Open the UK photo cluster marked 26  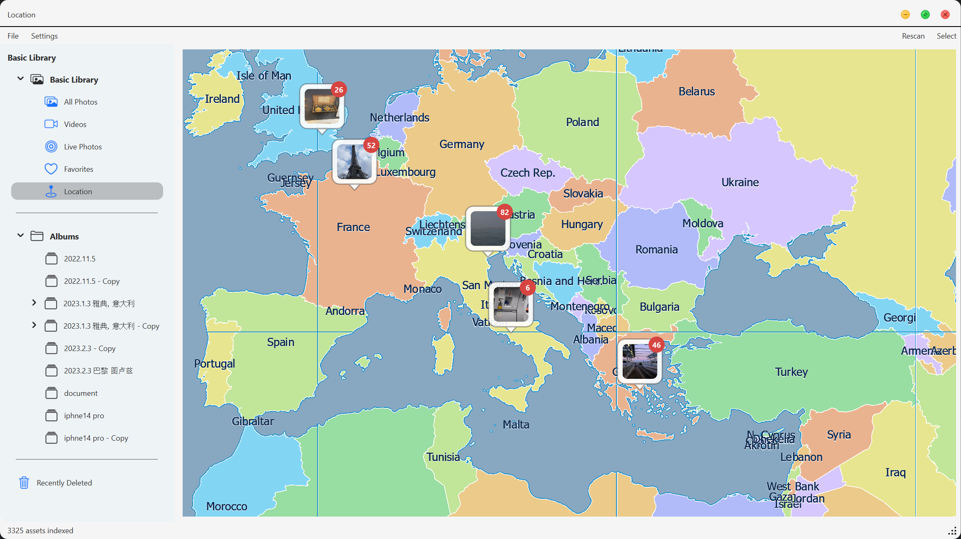(322, 106)
